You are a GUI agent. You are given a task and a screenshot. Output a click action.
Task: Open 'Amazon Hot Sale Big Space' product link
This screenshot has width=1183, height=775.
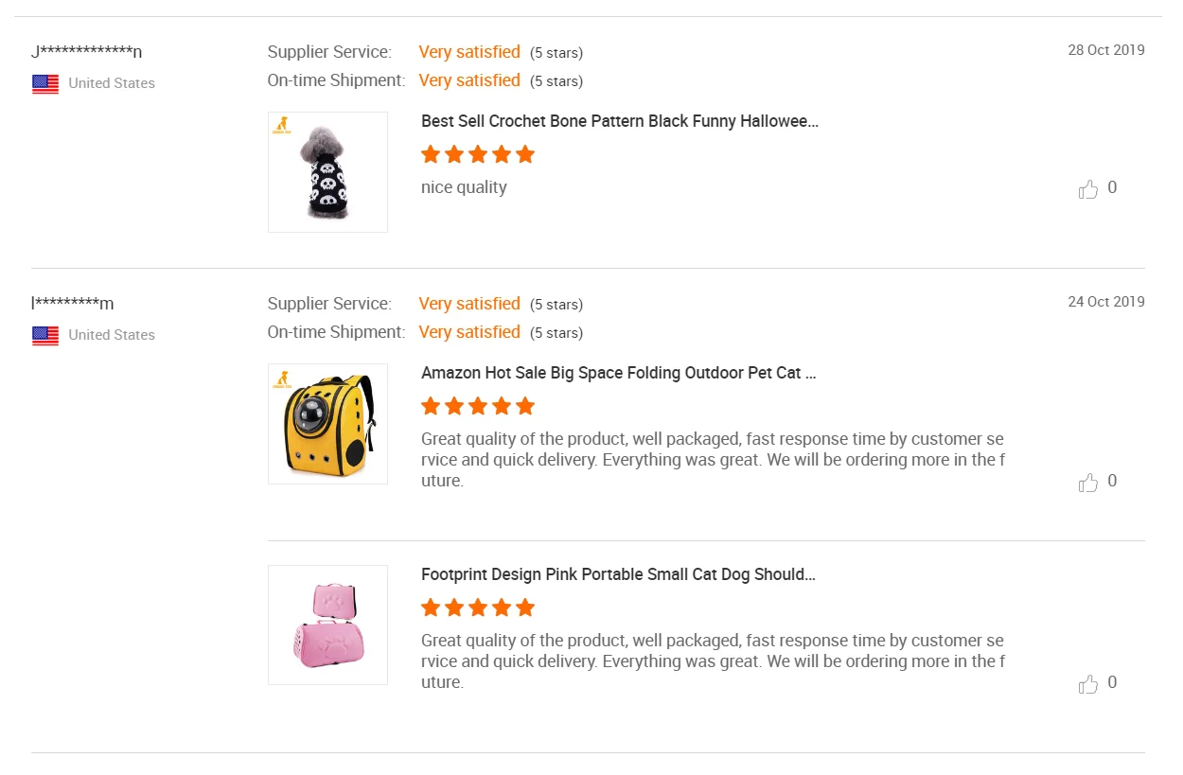pos(618,373)
